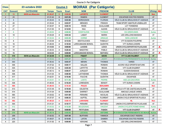Viewport: 171px width, 127px height.
Task: Click the gap 0:20:44 in MAESTRO's row
Action: coord(68,50)
